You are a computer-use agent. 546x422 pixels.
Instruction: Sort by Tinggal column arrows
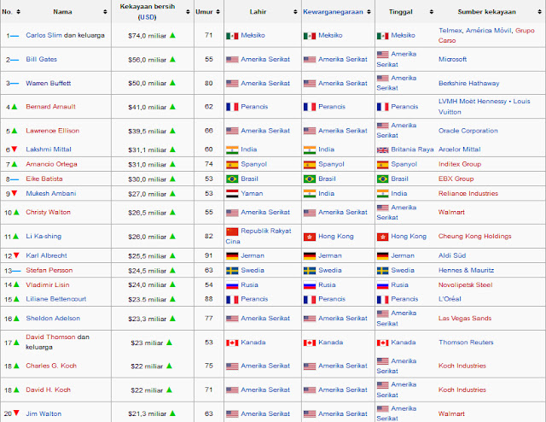[432, 12]
